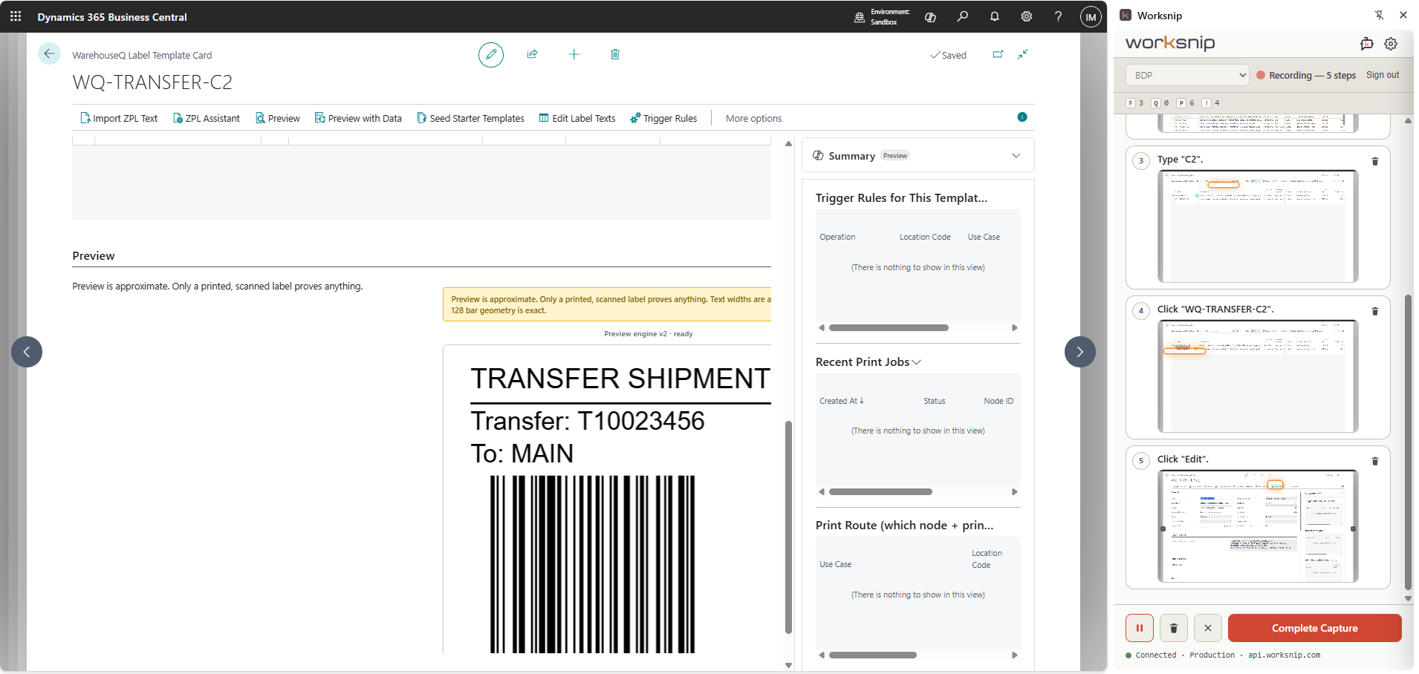Image resolution: width=1419 pixels, height=674 pixels.
Task: Open step 4 screenshot thumbnail in Worksnip
Action: point(1258,376)
